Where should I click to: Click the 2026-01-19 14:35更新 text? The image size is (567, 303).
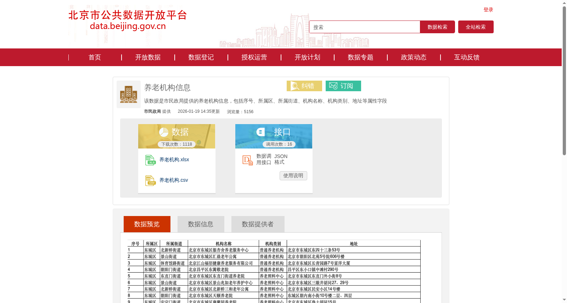point(199,111)
